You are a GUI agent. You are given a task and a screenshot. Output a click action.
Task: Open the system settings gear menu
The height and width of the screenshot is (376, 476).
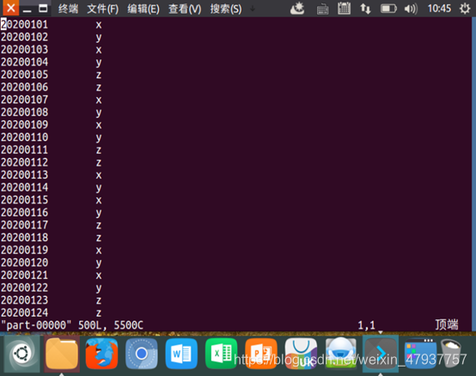point(465,9)
